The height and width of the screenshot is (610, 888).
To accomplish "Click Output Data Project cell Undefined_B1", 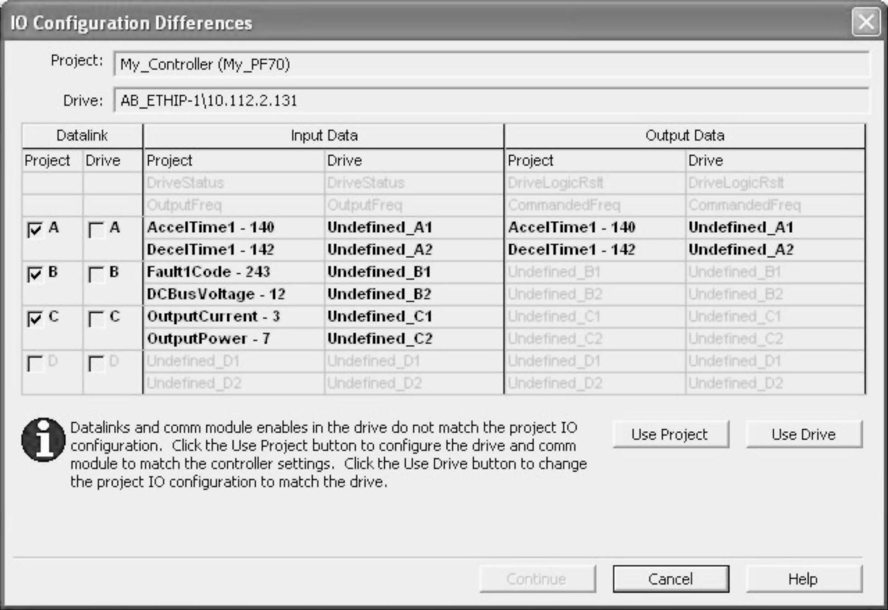I will coord(595,272).
